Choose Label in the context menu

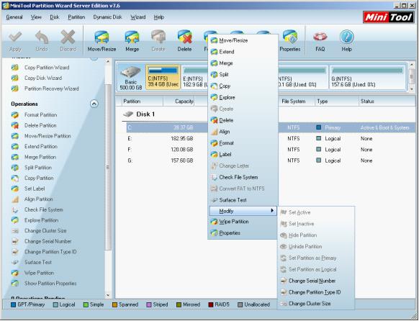tap(243, 154)
